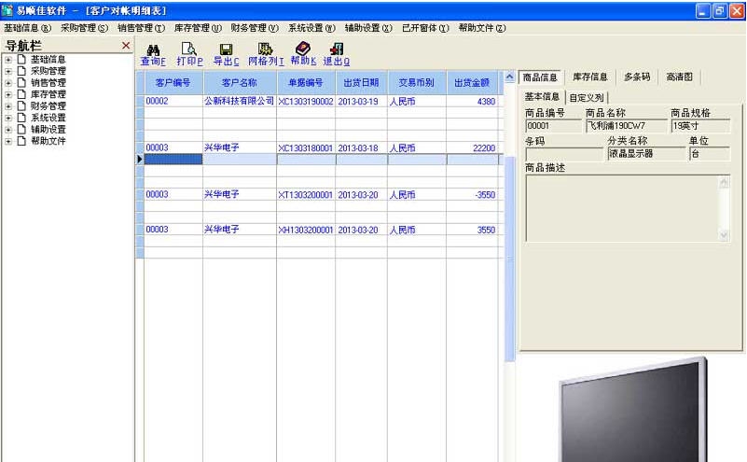Open print preview via 打印 icon
Image resolution: width=747 pixels, height=462 pixels.
pos(188,49)
